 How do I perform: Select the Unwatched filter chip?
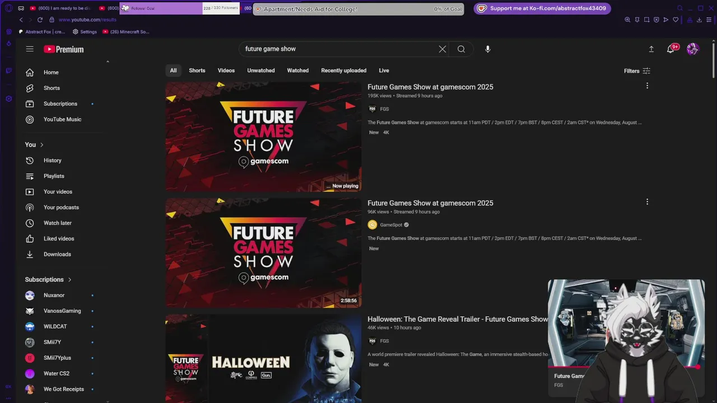click(x=261, y=71)
